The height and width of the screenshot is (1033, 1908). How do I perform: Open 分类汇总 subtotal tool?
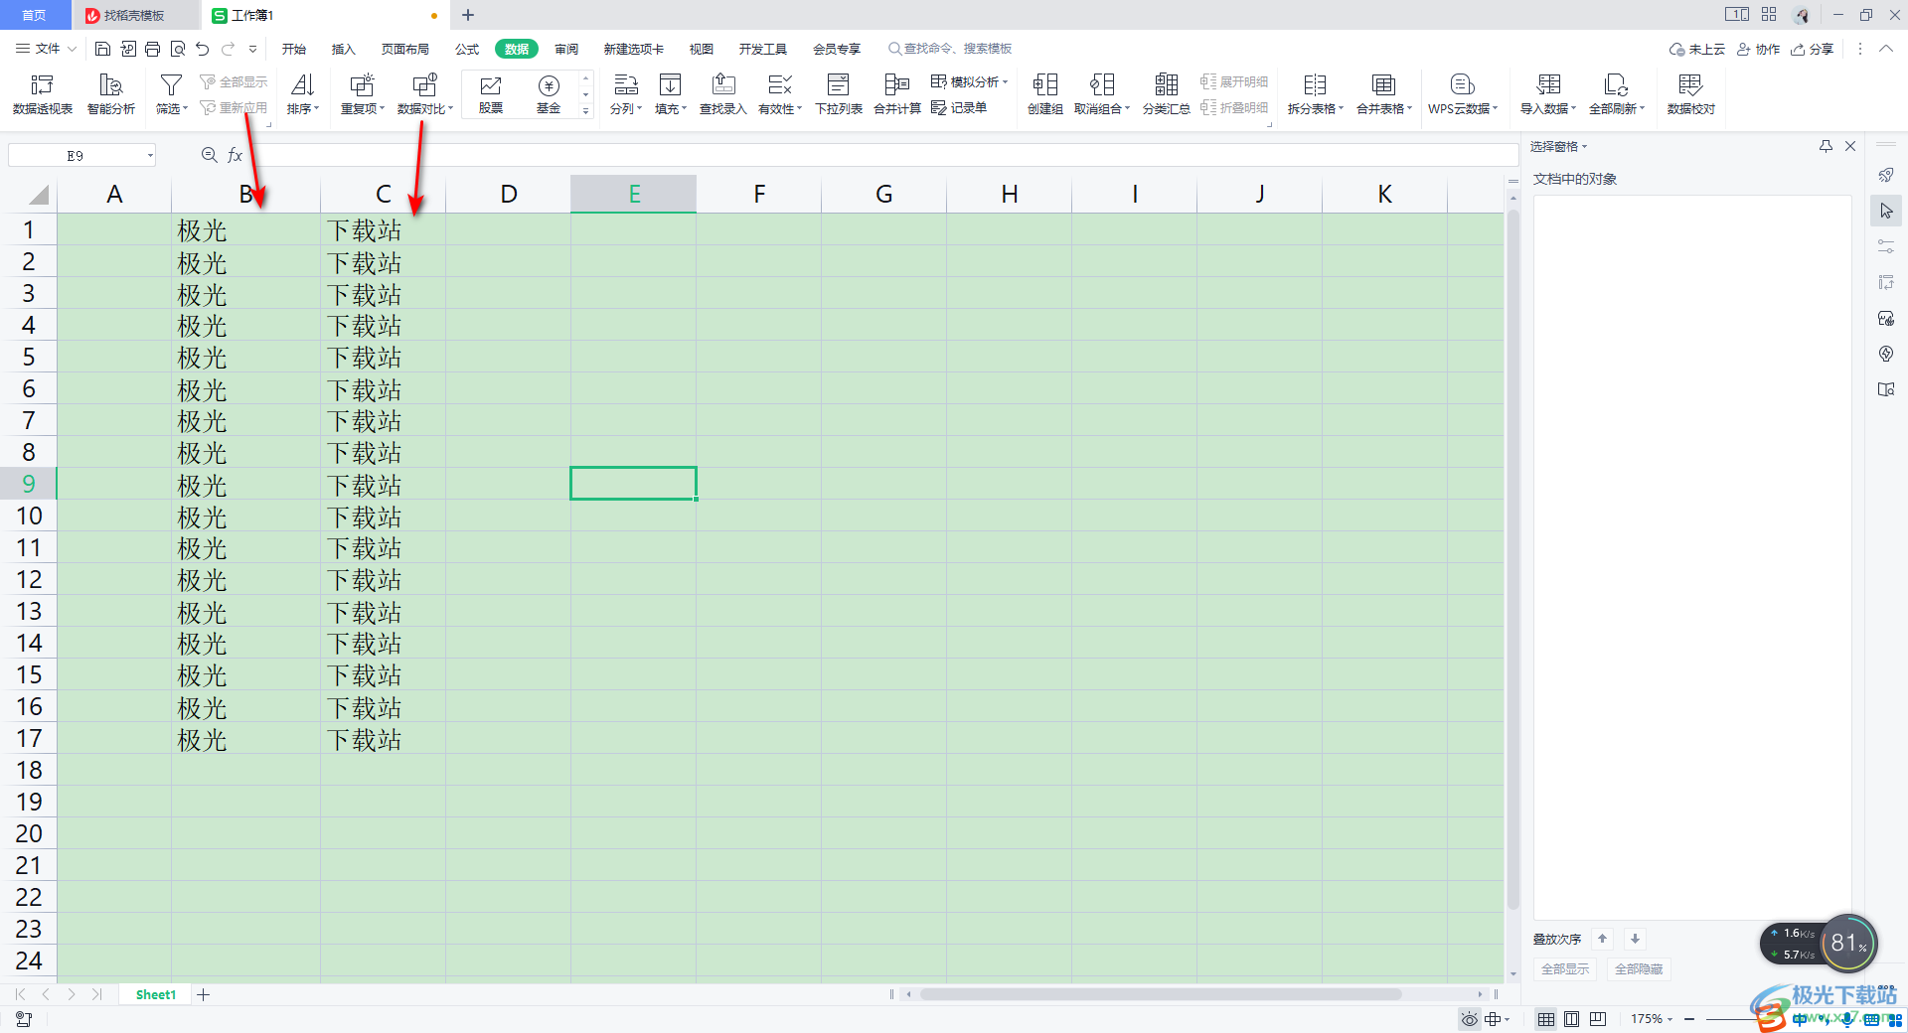pos(1167,94)
